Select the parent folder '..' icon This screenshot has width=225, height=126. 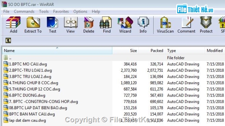[x=6, y=57]
